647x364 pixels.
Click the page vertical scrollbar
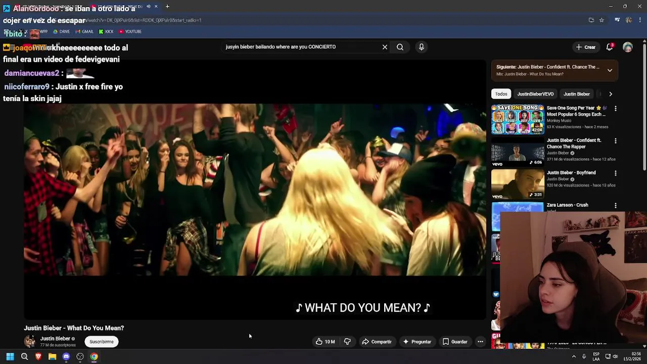644,107
